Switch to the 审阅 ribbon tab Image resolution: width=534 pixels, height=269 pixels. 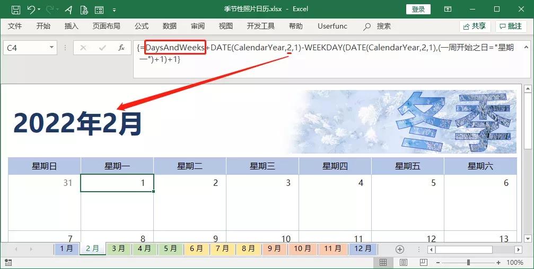pos(198,26)
